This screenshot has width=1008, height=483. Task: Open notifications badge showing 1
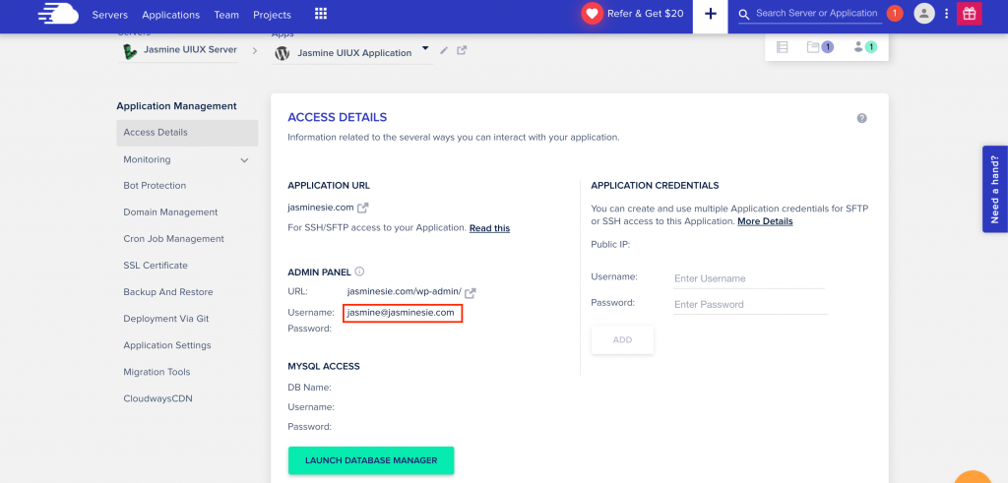[x=894, y=14]
